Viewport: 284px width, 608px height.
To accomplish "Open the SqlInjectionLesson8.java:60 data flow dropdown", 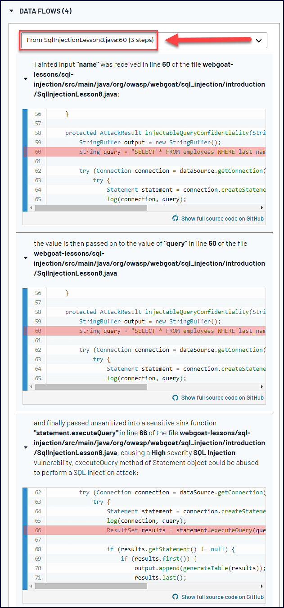I will pos(143,40).
